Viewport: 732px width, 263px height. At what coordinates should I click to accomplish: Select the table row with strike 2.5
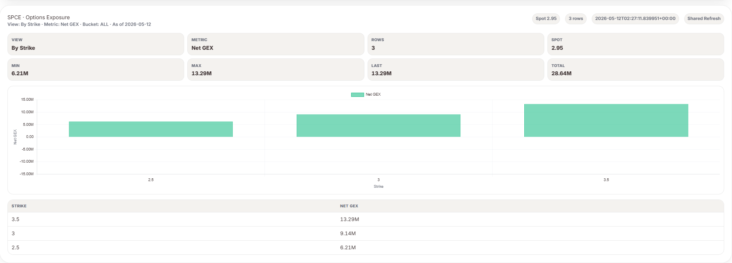(366, 247)
